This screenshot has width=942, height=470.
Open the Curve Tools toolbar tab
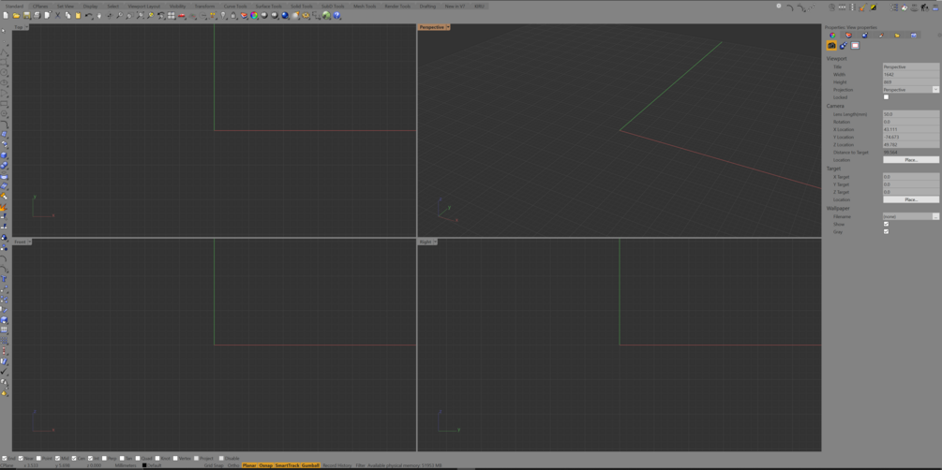click(235, 6)
